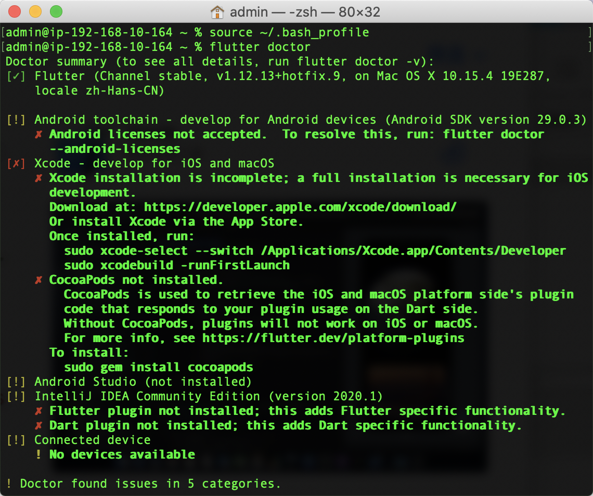Image resolution: width=593 pixels, height=496 pixels.
Task: Click the 'Connected device' line
Action: pyautogui.click(x=93, y=440)
